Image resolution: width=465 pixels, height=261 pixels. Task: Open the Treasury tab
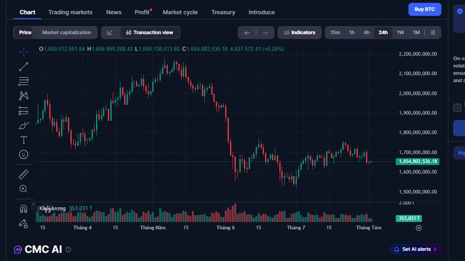(x=223, y=12)
